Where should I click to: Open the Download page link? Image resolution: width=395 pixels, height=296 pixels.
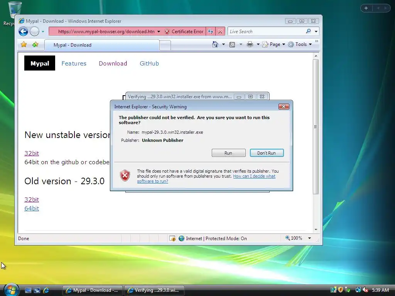113,64
